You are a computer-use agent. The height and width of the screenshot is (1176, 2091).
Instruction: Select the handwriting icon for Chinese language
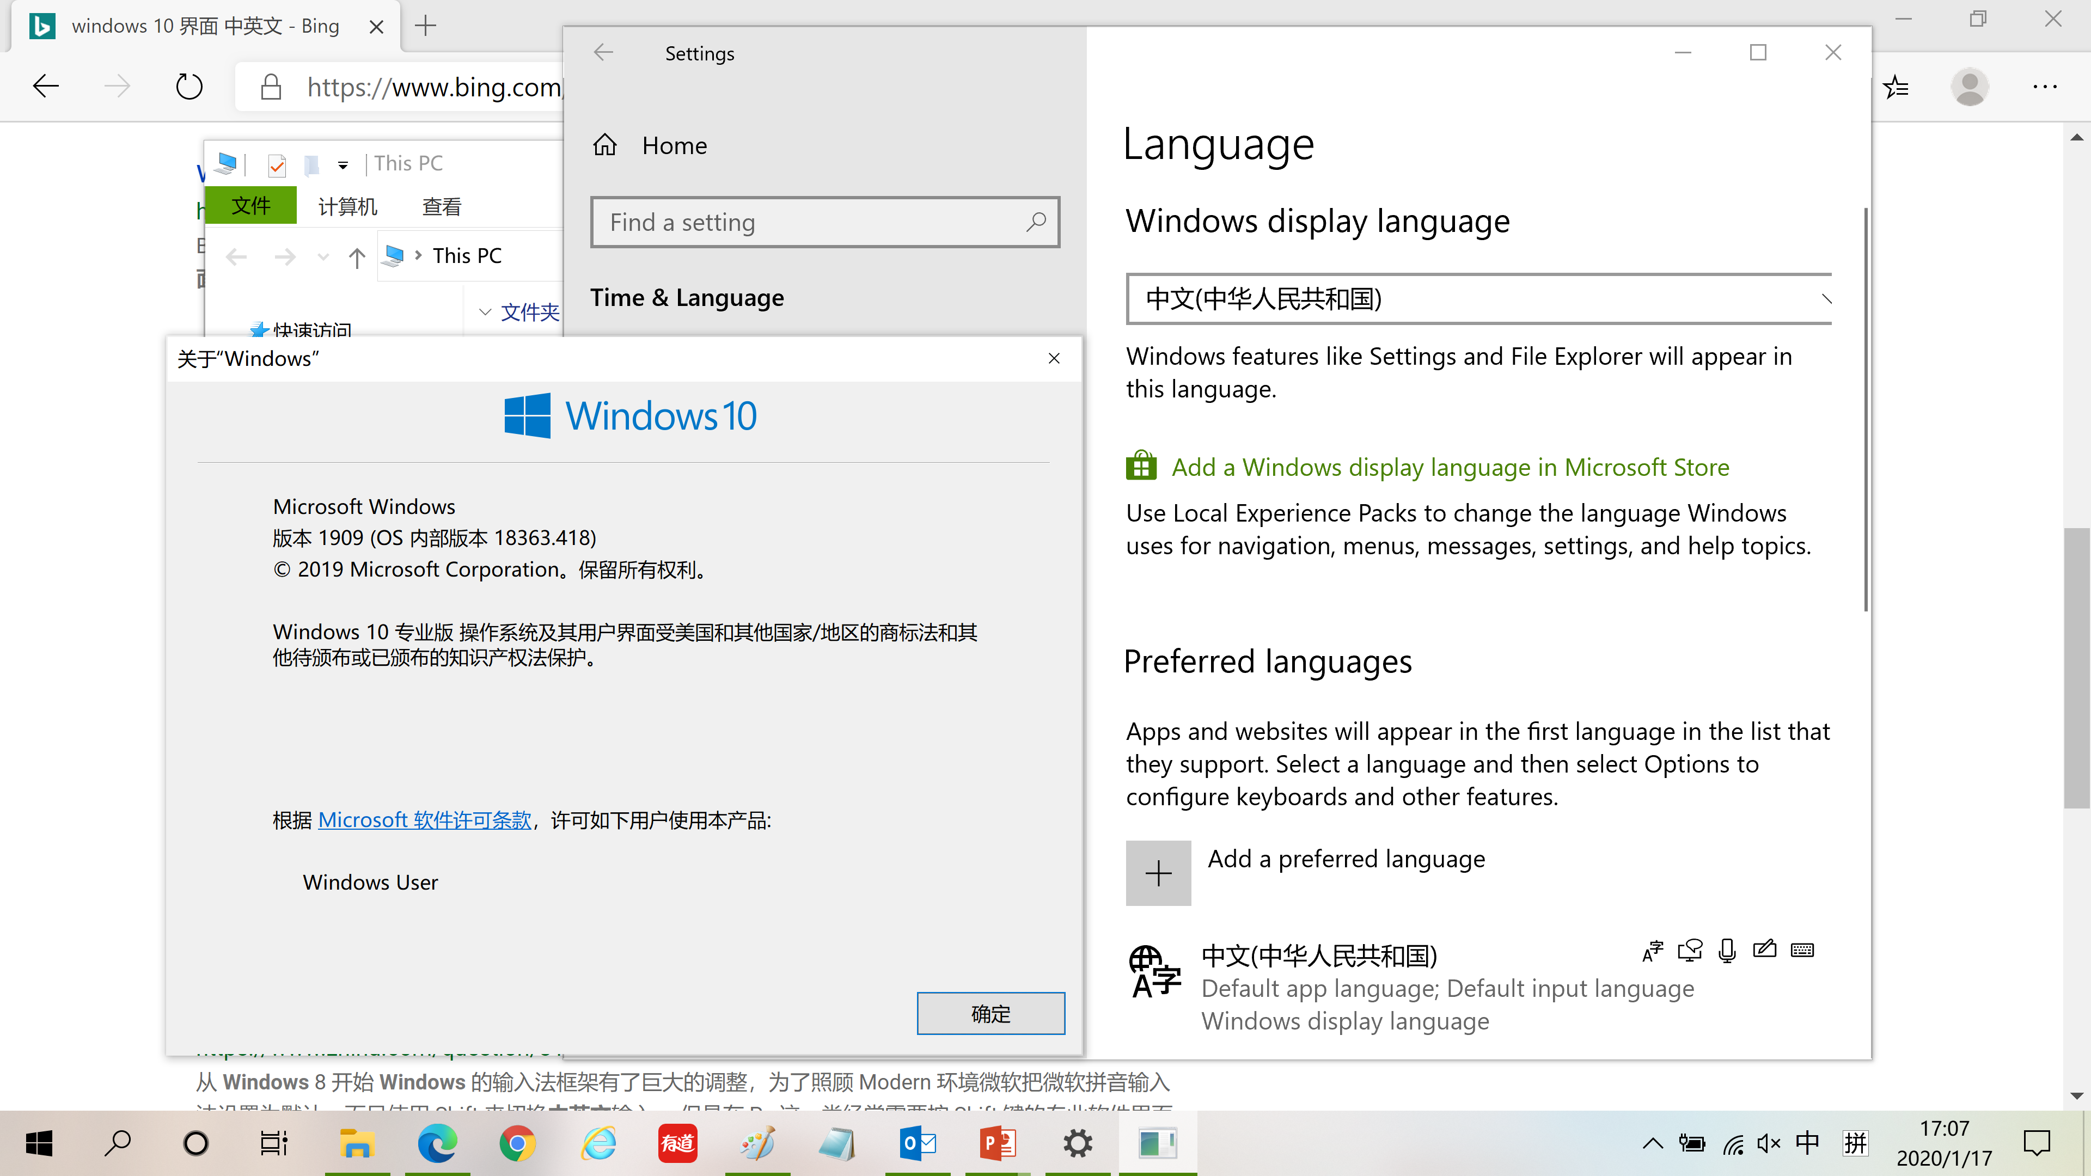[x=1765, y=950]
